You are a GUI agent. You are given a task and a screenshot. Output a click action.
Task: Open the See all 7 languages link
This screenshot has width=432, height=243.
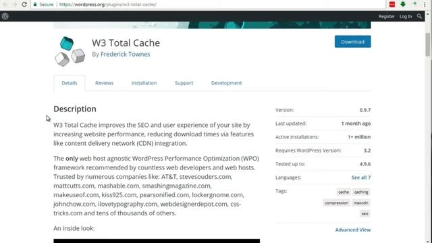[361, 178]
